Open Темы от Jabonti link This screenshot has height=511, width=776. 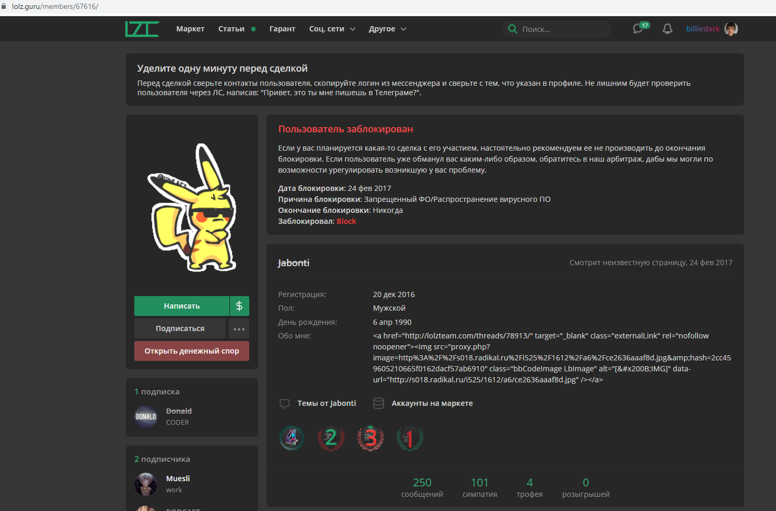(x=327, y=403)
